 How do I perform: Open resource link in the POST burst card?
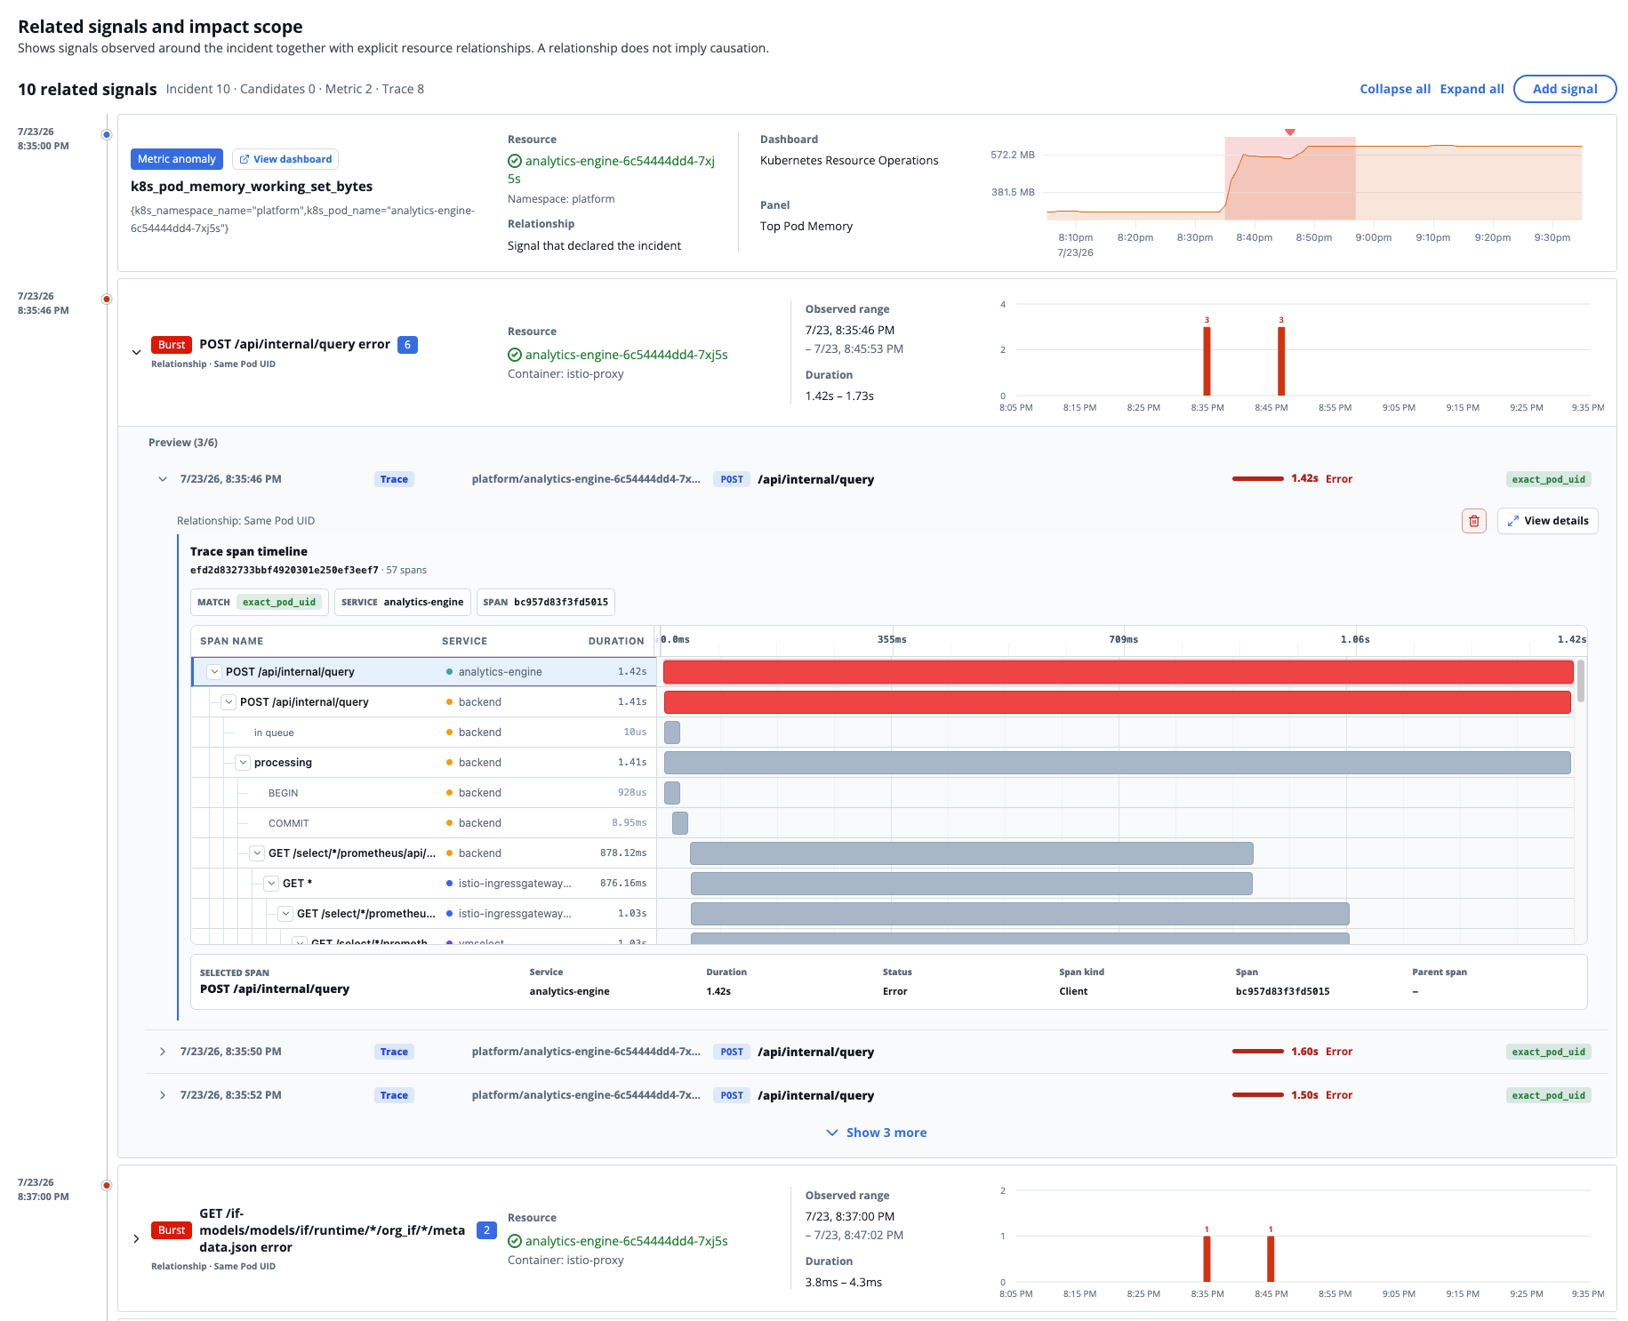tap(626, 355)
